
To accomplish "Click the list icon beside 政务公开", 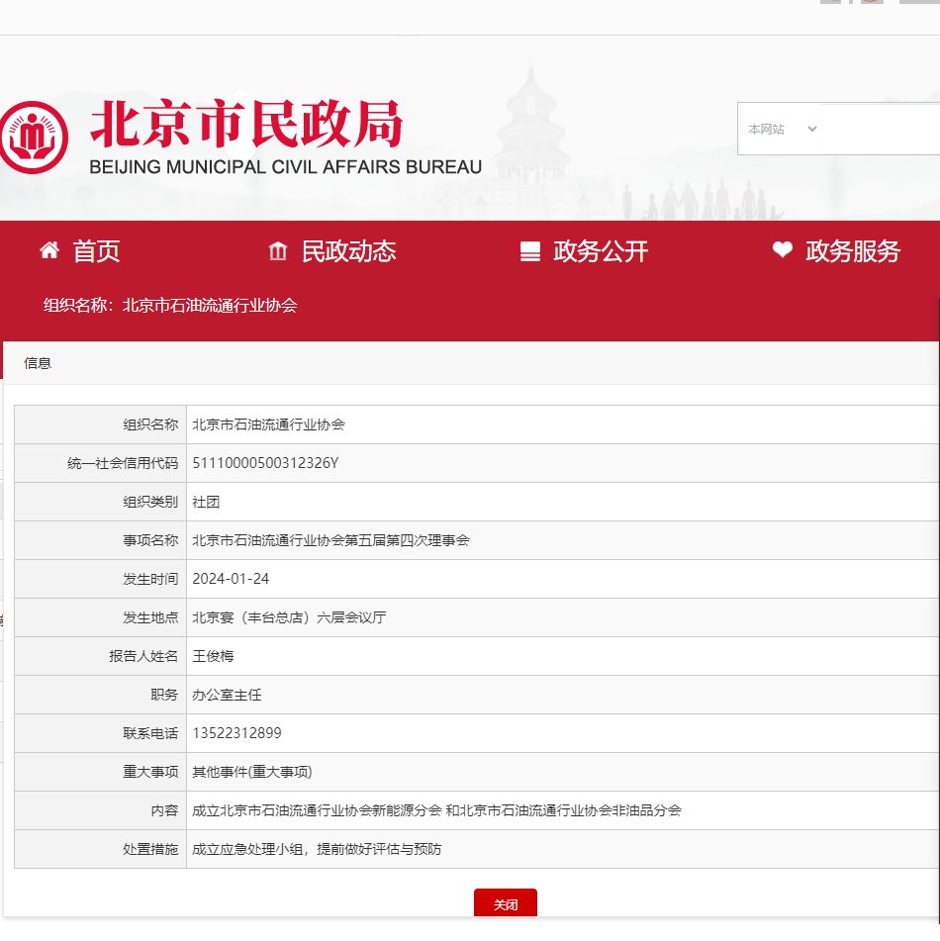I will click(x=530, y=251).
